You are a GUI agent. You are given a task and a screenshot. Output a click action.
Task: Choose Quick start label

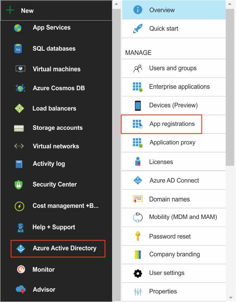click(164, 29)
